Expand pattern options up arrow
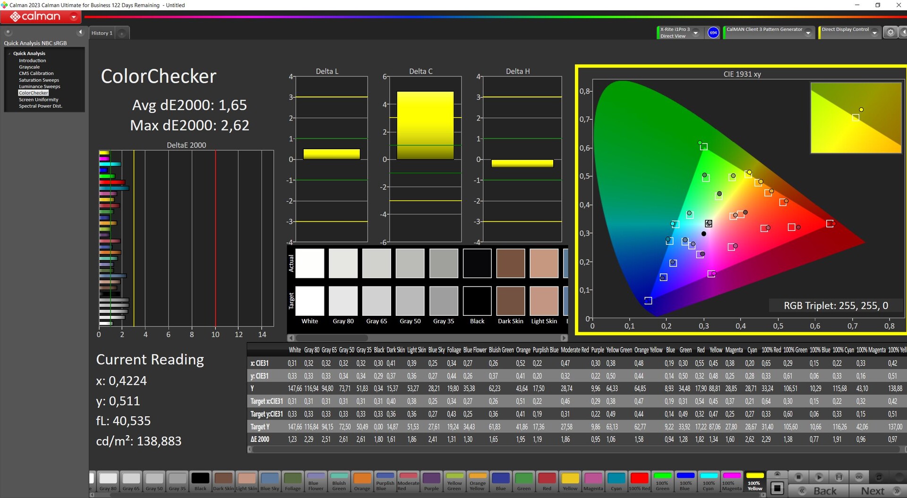Screen dimensions: 907x498 pyautogui.click(x=777, y=474)
